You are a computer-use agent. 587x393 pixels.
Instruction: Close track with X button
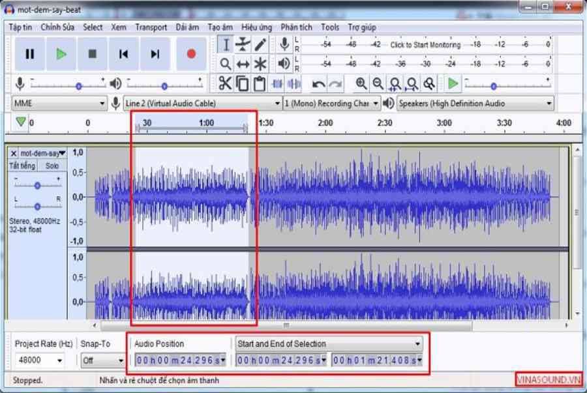click(x=13, y=153)
